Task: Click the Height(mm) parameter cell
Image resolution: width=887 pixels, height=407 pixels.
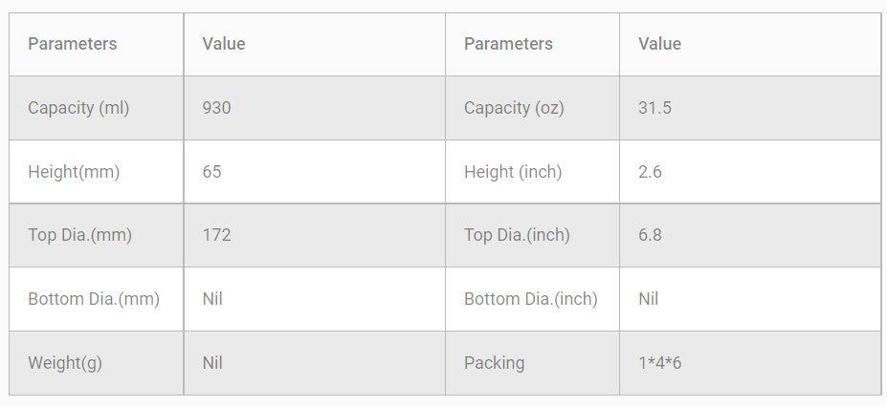Action: (75, 172)
